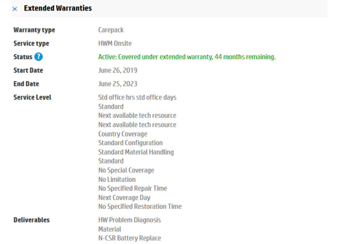Click N-CSR Battery Replace deliverable

pyautogui.click(x=129, y=238)
